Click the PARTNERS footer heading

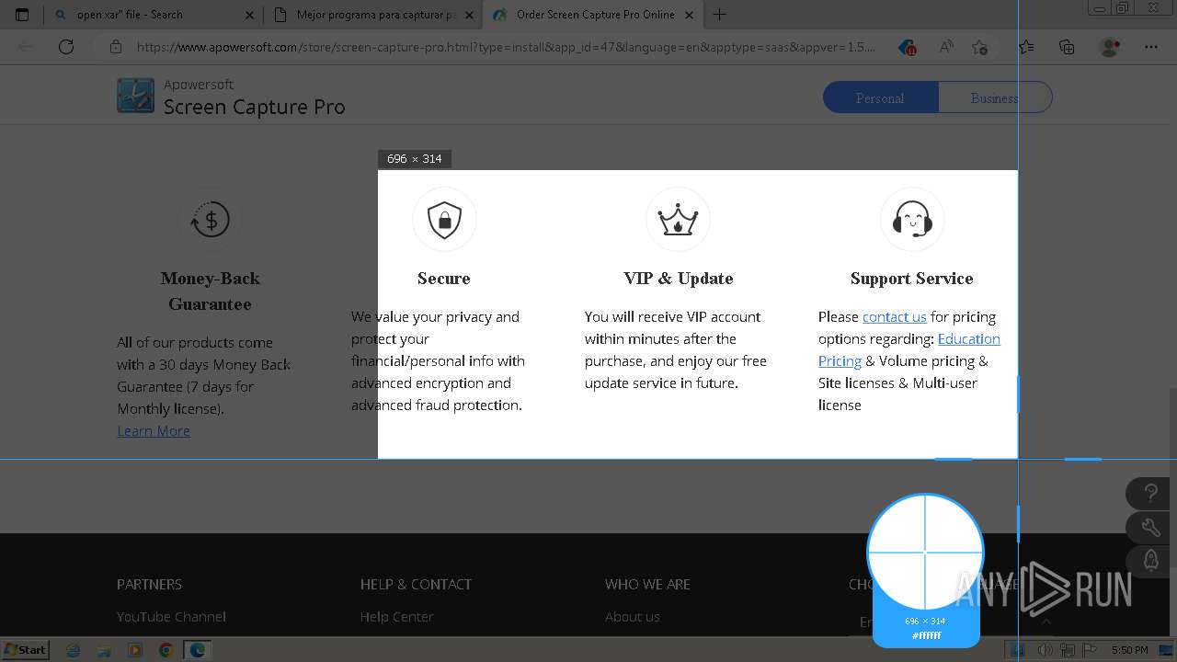pos(149,584)
